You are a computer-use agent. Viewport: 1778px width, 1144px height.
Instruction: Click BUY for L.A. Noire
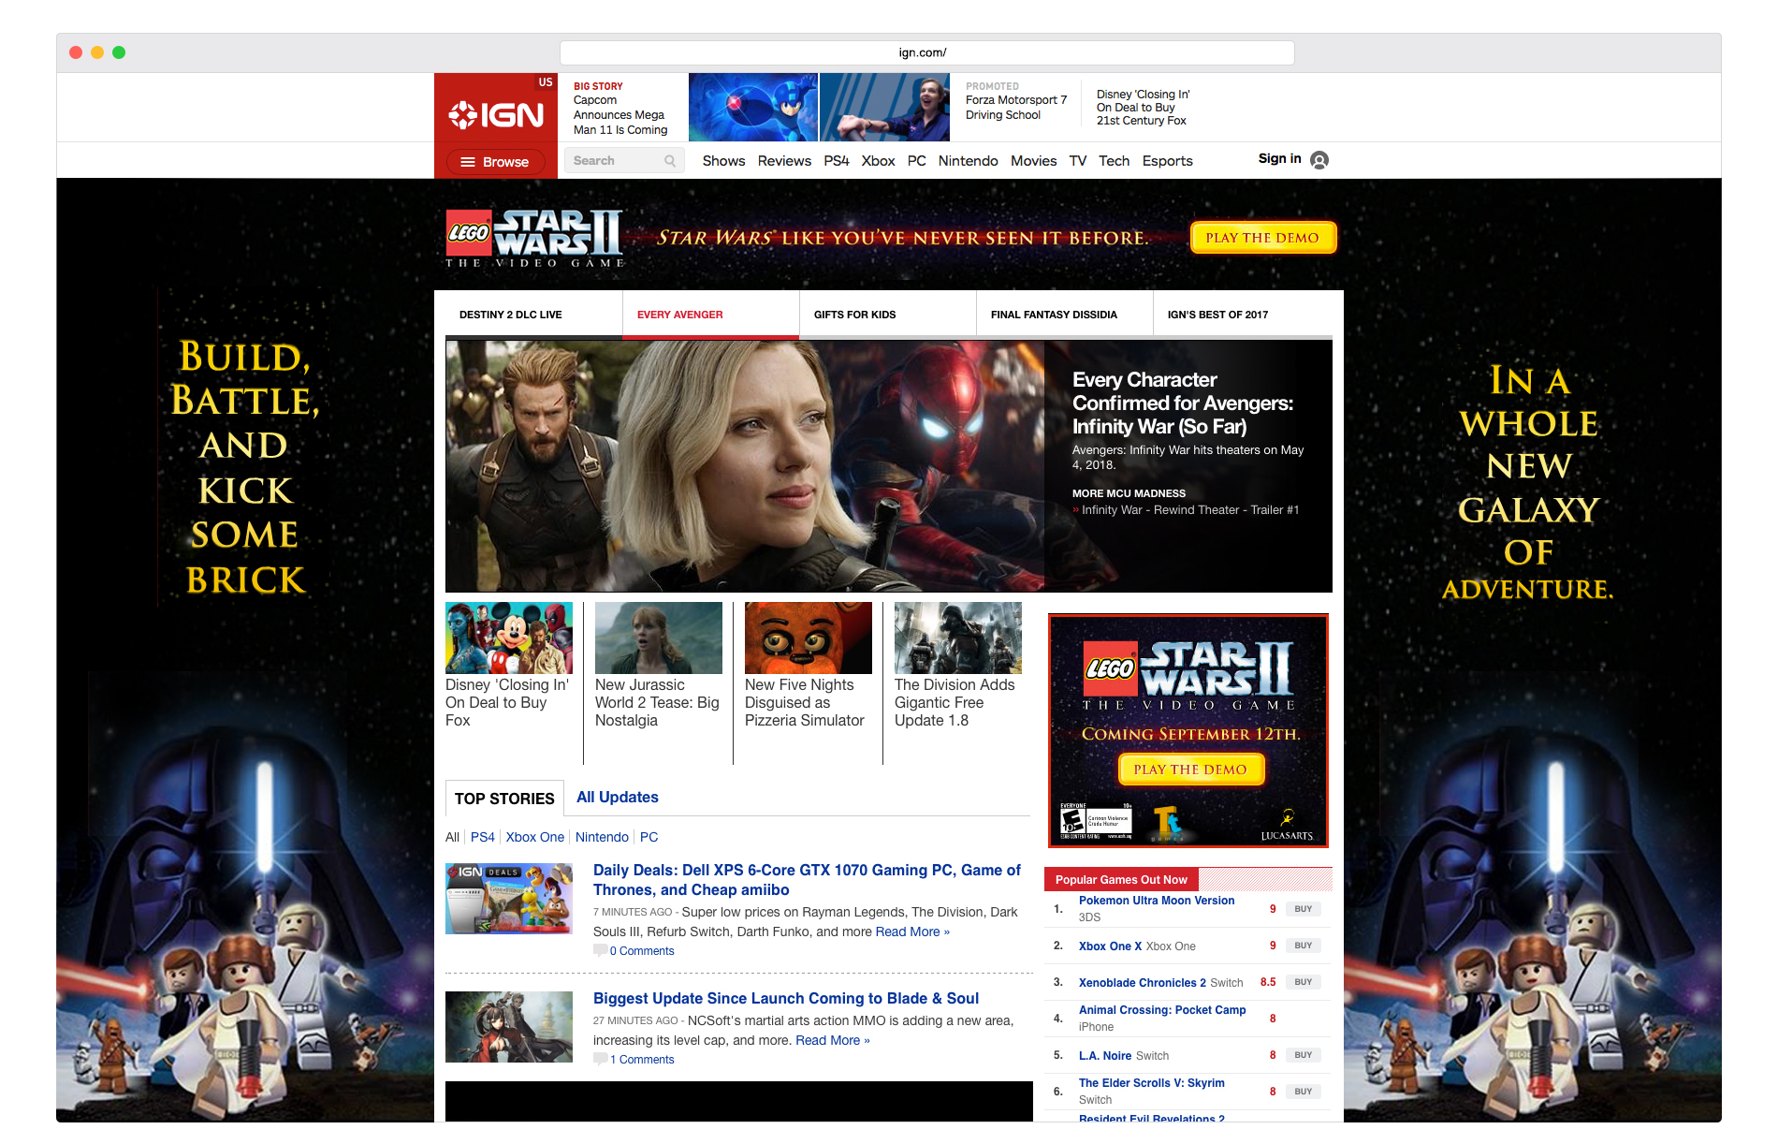[x=1304, y=1055]
